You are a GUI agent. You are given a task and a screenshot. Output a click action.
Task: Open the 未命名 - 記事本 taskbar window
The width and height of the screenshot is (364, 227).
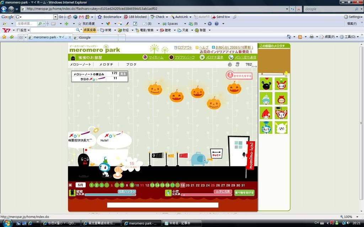[x=182, y=223]
